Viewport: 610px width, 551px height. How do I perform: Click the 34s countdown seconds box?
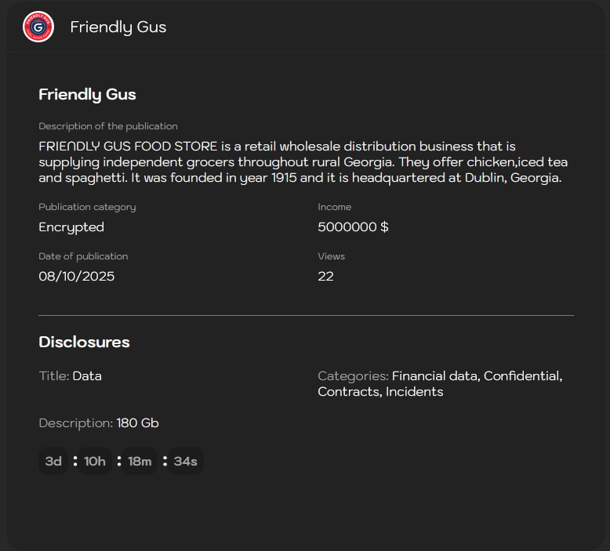(186, 461)
